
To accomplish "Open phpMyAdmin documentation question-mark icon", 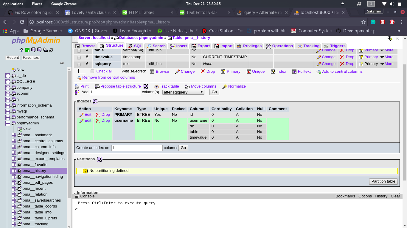I will 33,50.
